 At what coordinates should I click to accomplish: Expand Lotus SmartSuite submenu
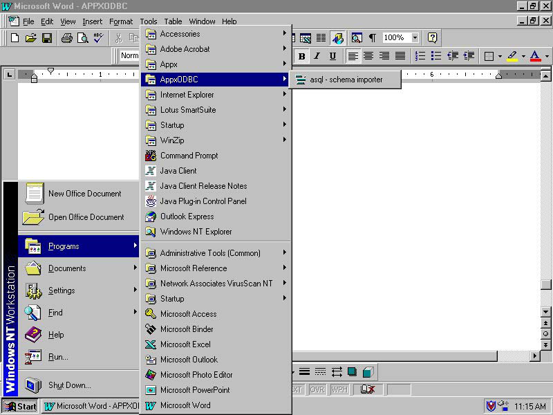(216, 110)
